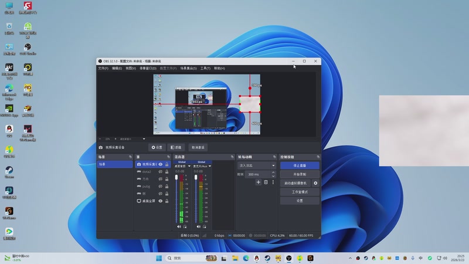Toggle visibility of the 桌面全屏 source

(x=161, y=201)
